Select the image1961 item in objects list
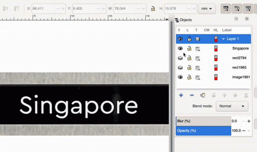 241,77
